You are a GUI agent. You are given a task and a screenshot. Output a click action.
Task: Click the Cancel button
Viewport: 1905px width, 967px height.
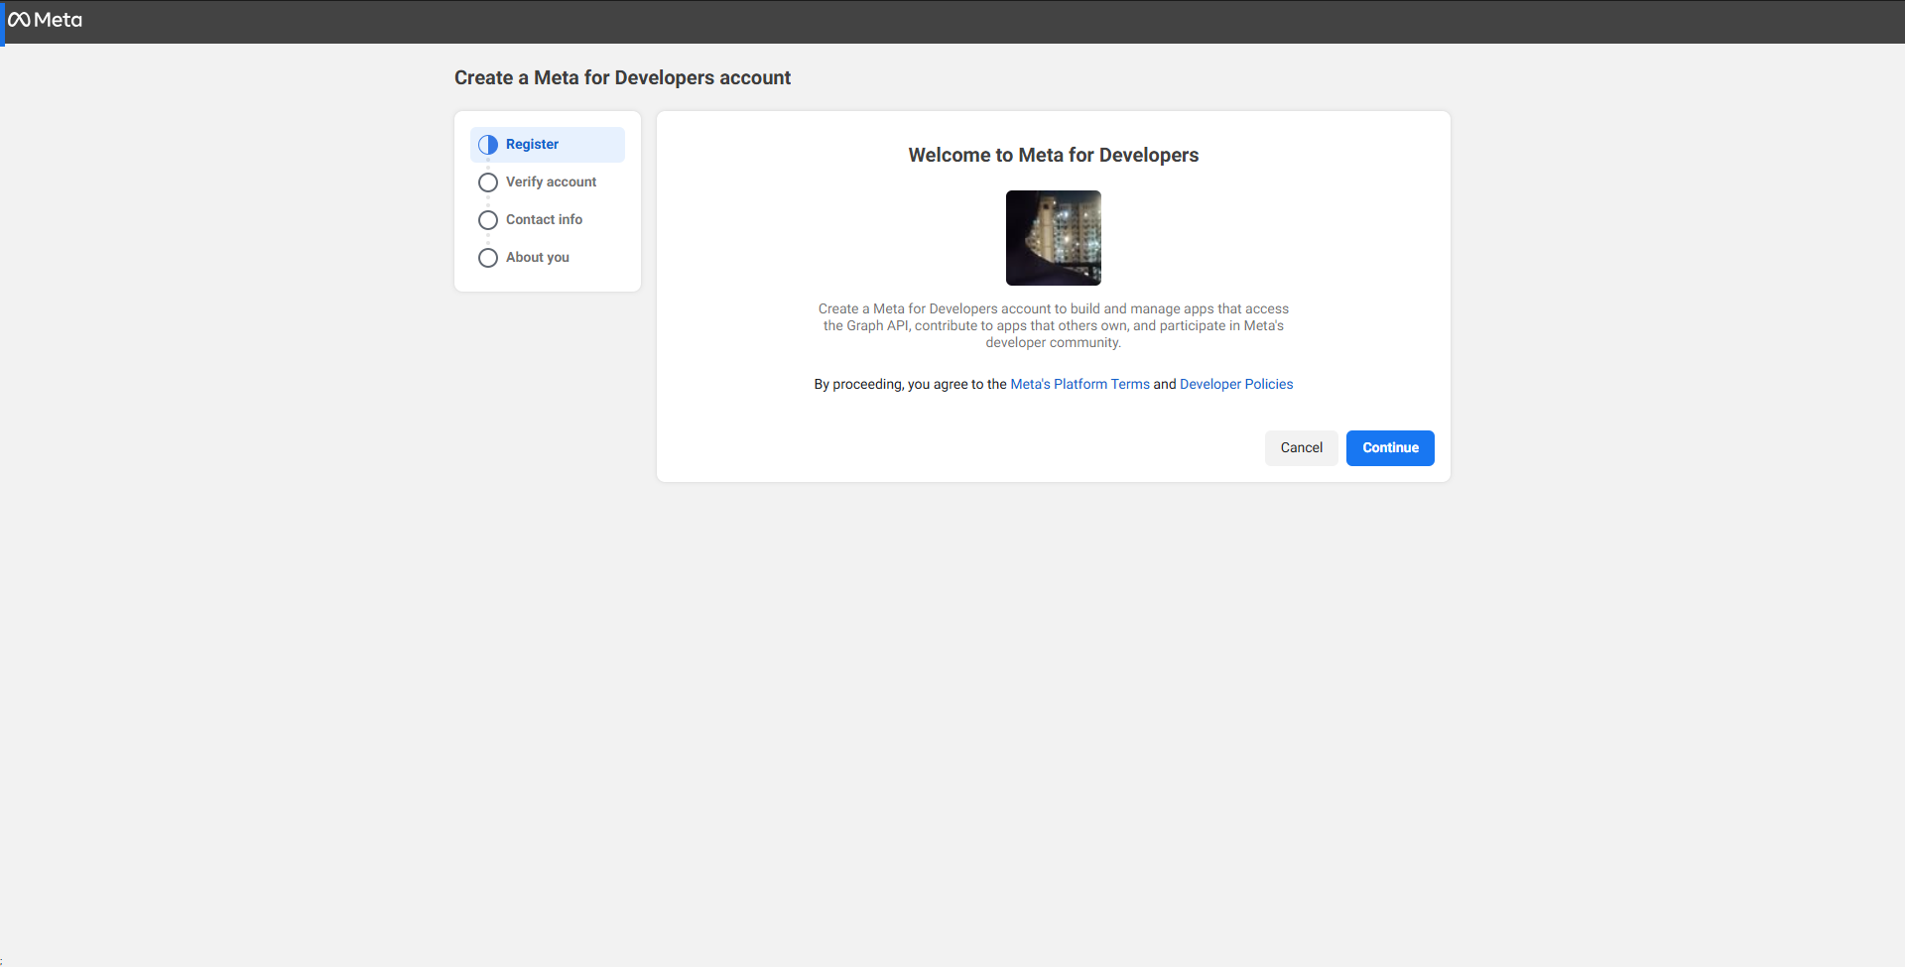(1301, 447)
